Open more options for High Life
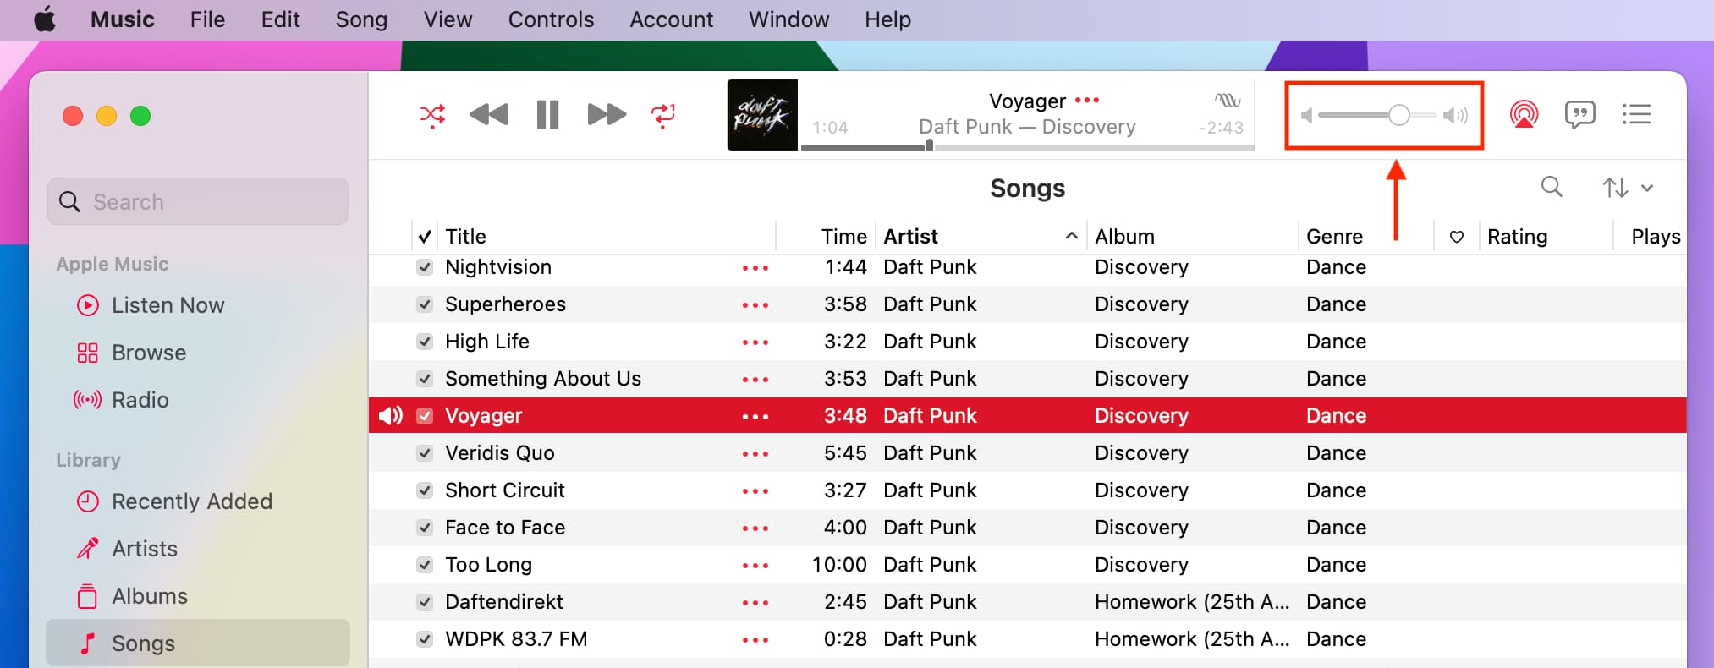Image resolution: width=1714 pixels, height=668 pixels. click(755, 342)
